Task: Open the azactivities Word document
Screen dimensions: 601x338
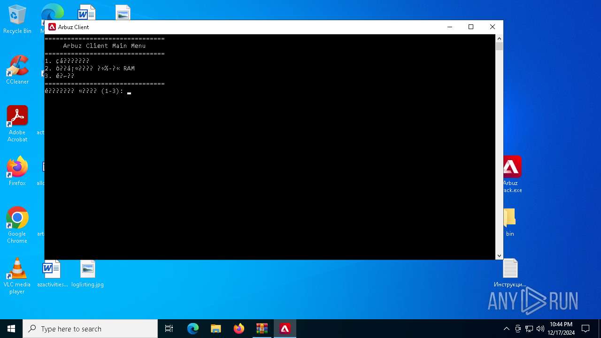Action: [x=52, y=273]
